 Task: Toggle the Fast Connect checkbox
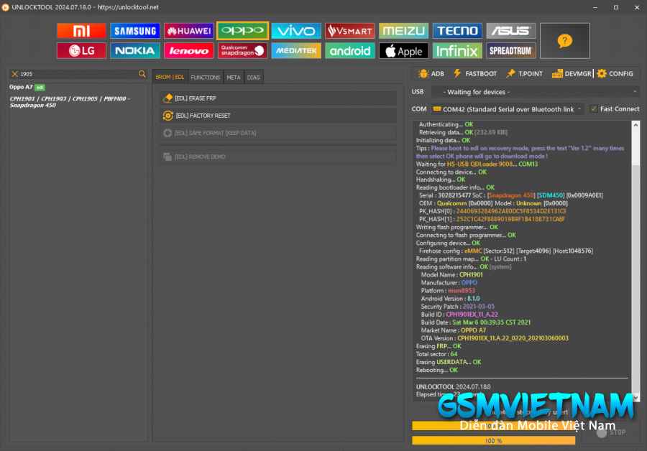coord(593,109)
